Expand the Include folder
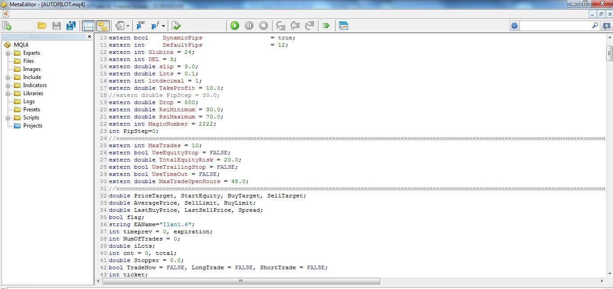This screenshot has height=289, width=613. (x=8, y=77)
